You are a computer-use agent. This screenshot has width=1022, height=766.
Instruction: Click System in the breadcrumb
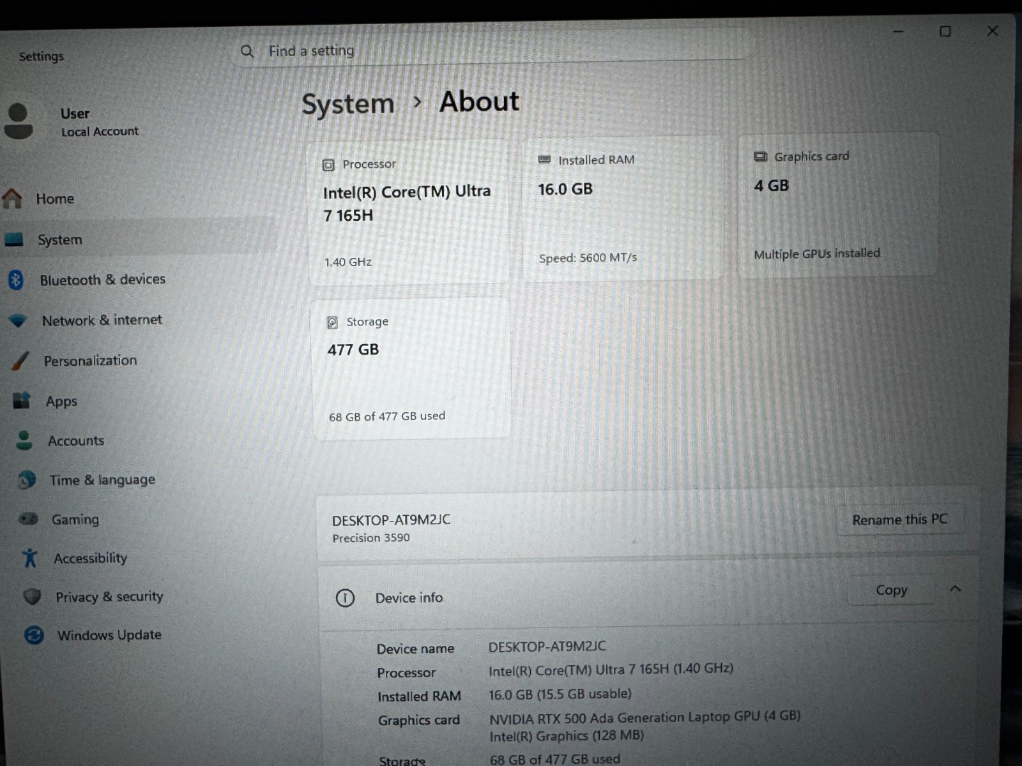tap(348, 103)
